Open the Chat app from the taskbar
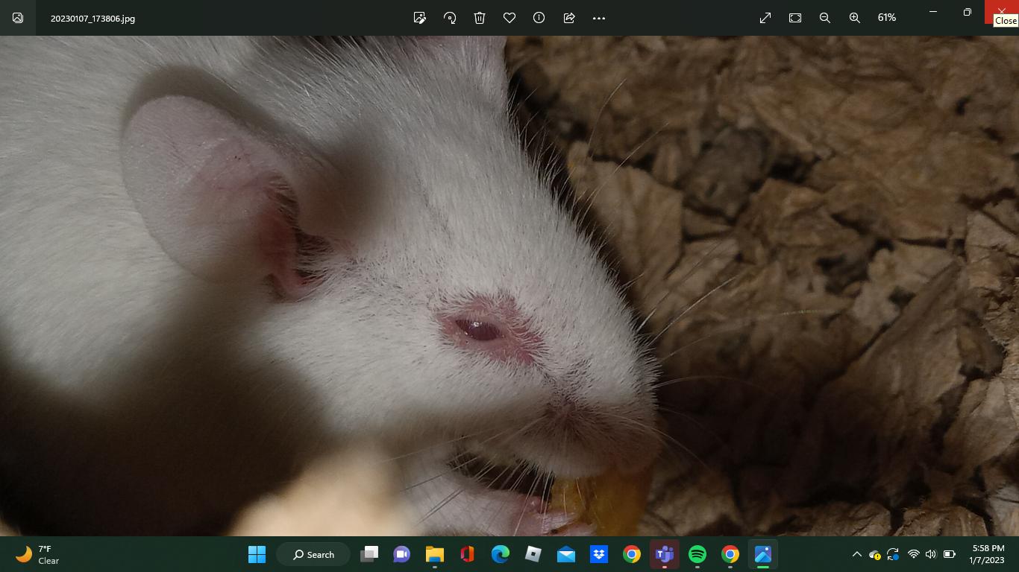Viewport: 1019px width, 572px height. [402, 554]
